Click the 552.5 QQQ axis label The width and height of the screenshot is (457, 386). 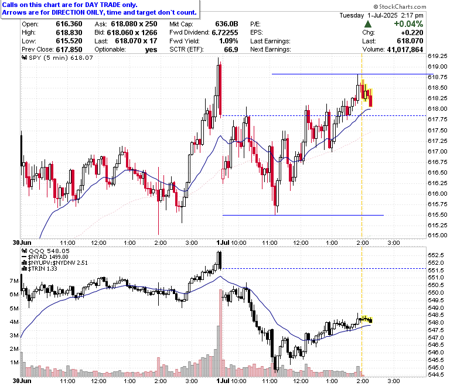click(x=436, y=255)
